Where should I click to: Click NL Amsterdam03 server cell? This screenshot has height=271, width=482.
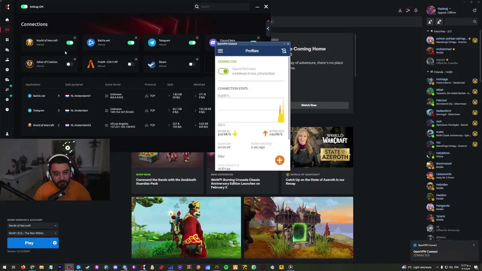78,125
